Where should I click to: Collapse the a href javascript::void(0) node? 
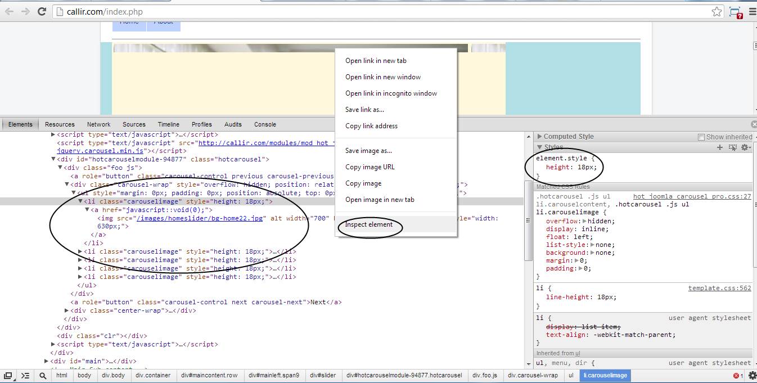point(87,210)
